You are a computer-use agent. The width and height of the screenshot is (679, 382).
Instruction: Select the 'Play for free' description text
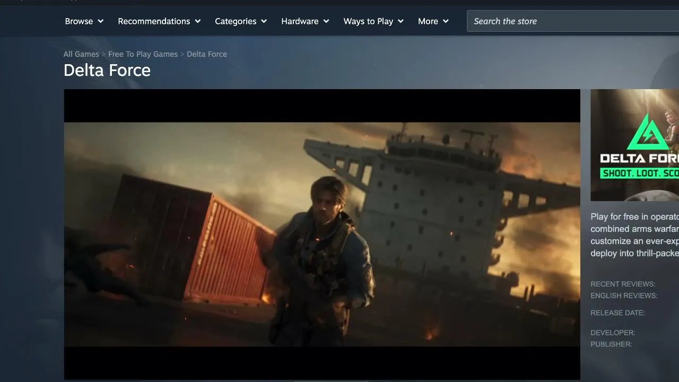coord(634,235)
